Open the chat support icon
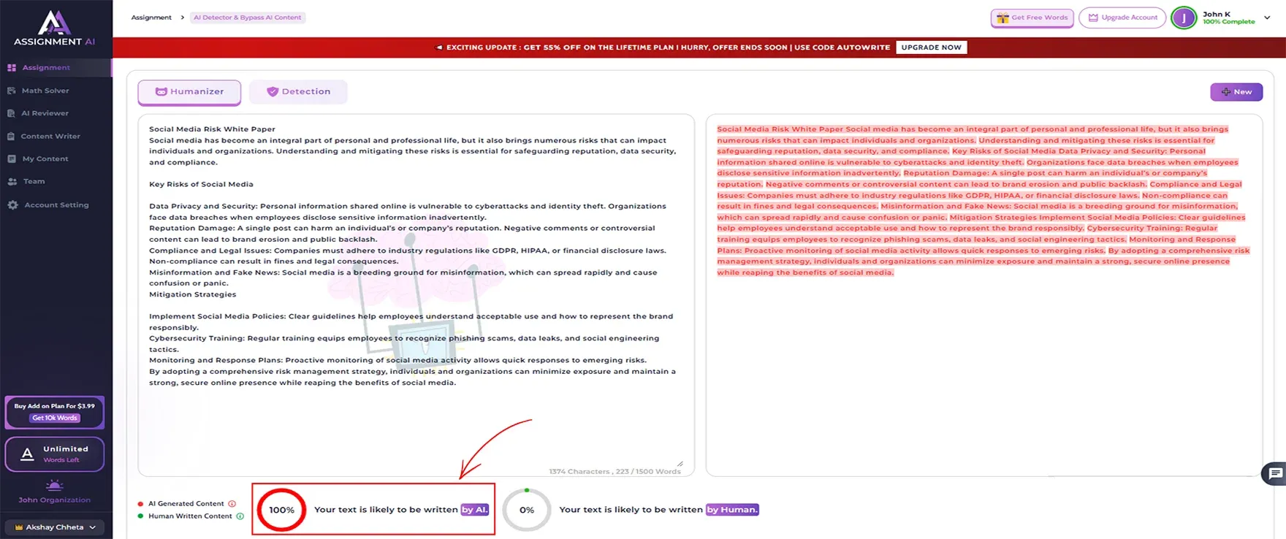The height and width of the screenshot is (539, 1286). pos(1275,474)
